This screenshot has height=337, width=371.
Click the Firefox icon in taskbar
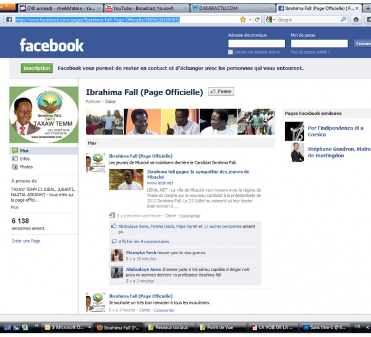[100, 328]
